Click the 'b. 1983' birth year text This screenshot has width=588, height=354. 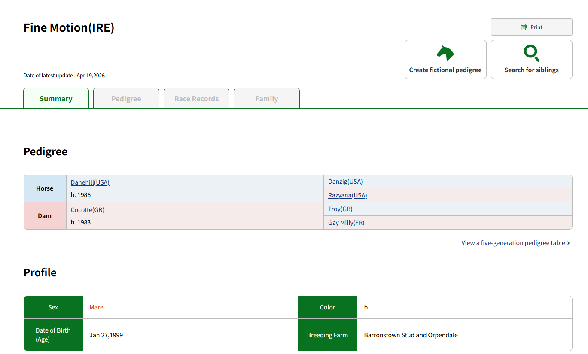point(81,222)
